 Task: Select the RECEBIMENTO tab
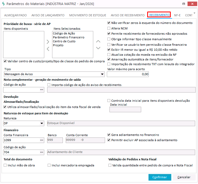click(x=159, y=15)
